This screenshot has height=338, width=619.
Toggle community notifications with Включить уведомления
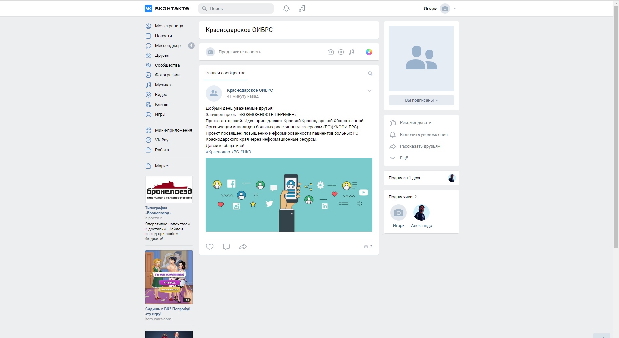pyautogui.click(x=423, y=135)
